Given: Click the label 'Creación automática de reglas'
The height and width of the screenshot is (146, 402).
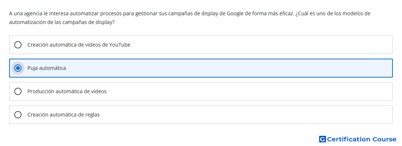Looking at the screenshot, I should pos(64,115).
